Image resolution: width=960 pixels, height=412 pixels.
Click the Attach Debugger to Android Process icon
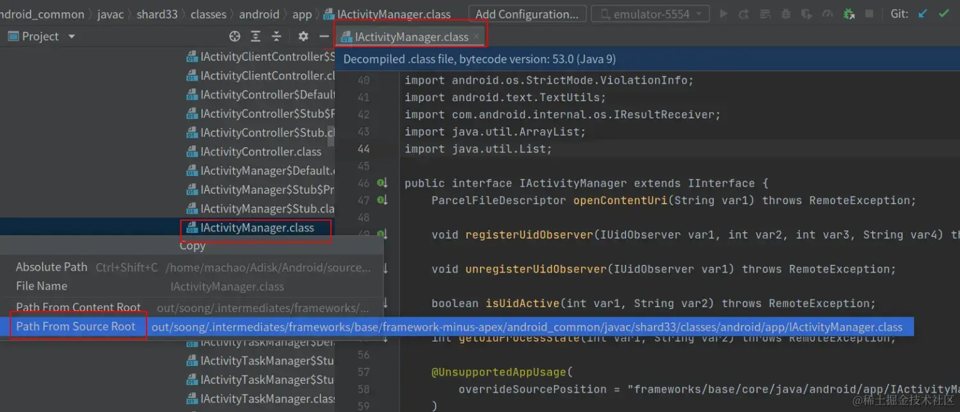point(849,13)
